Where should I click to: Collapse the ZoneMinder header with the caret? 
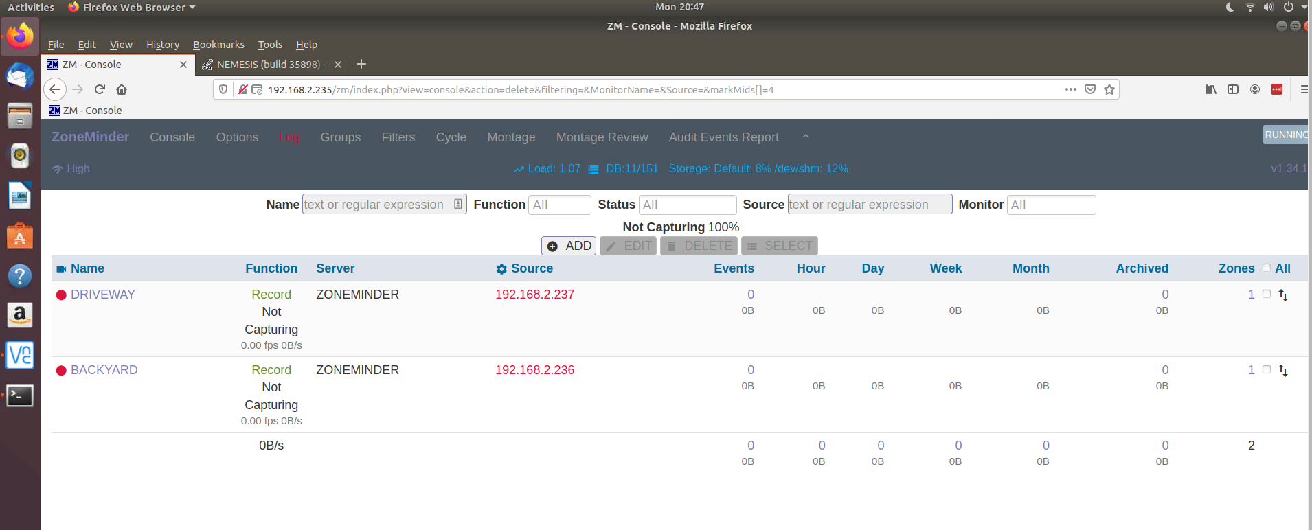[806, 137]
